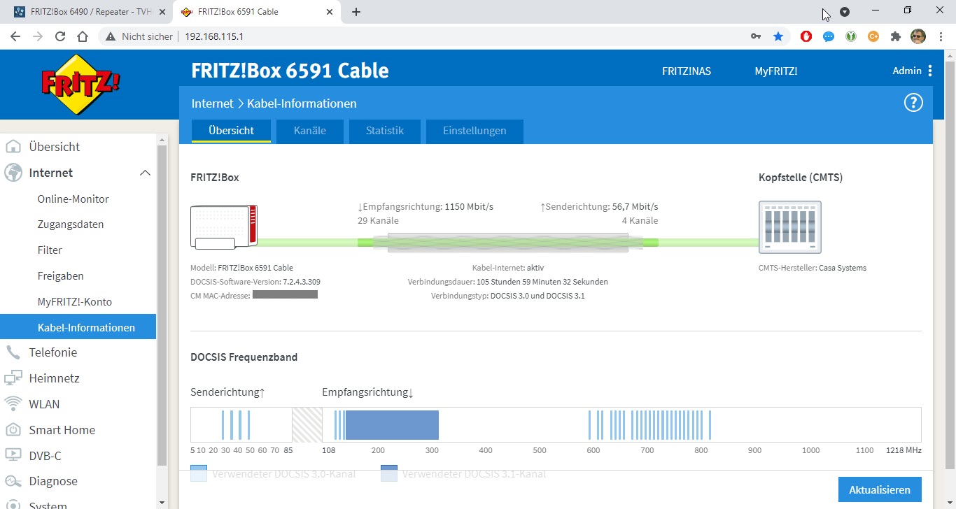
Task: Click the FRITZ!Box device image
Action: point(224,227)
